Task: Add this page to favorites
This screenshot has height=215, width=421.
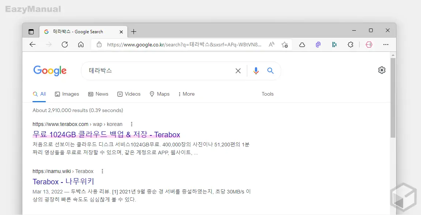Action: click(285, 45)
